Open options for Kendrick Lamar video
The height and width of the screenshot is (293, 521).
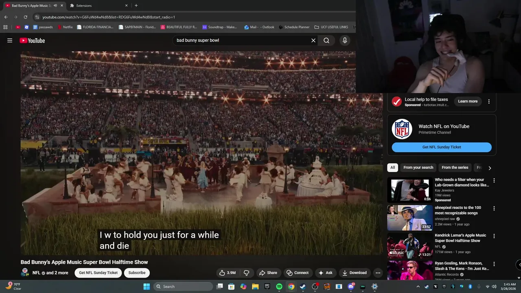pyautogui.click(x=494, y=236)
